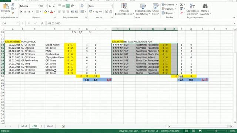Open the merge cells dropdown
This screenshot has height=133, width=237.
point(85,11)
